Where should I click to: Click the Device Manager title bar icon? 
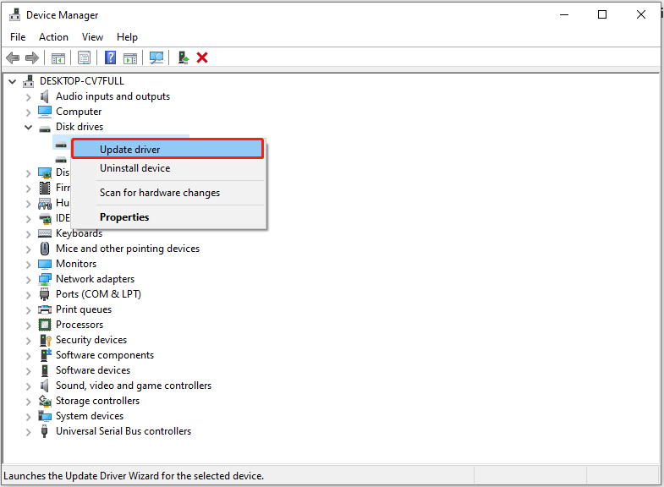point(15,15)
